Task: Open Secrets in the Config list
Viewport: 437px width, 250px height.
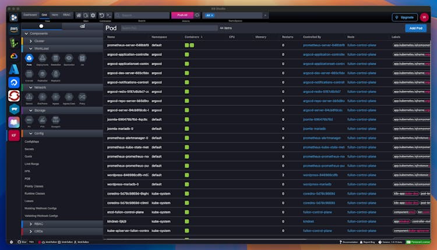Action: pos(29,149)
